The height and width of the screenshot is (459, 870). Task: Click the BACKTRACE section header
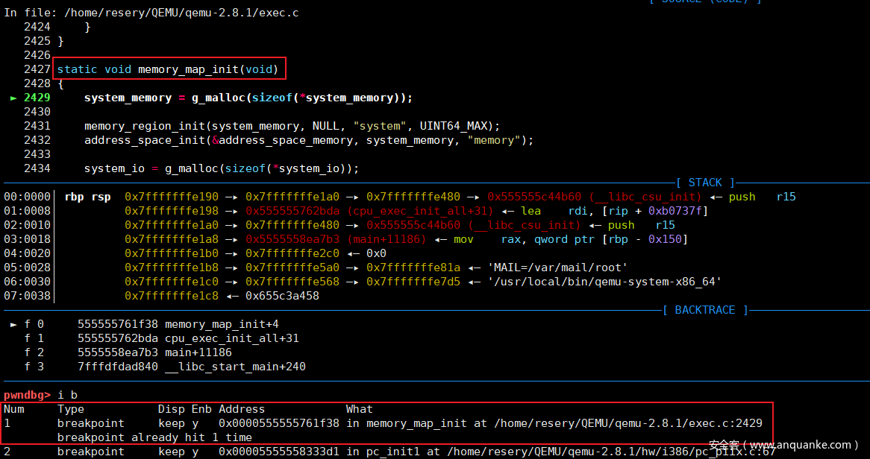(x=704, y=310)
